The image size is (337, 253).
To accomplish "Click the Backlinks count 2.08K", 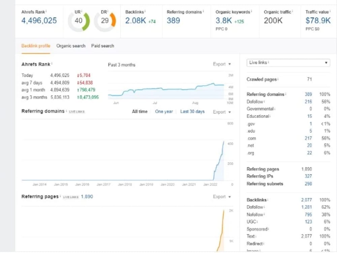I will [135, 21].
